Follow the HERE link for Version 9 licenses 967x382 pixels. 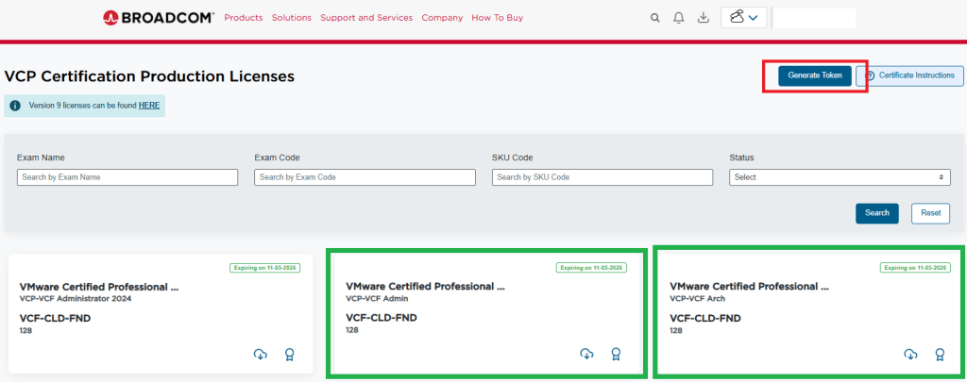coord(149,106)
